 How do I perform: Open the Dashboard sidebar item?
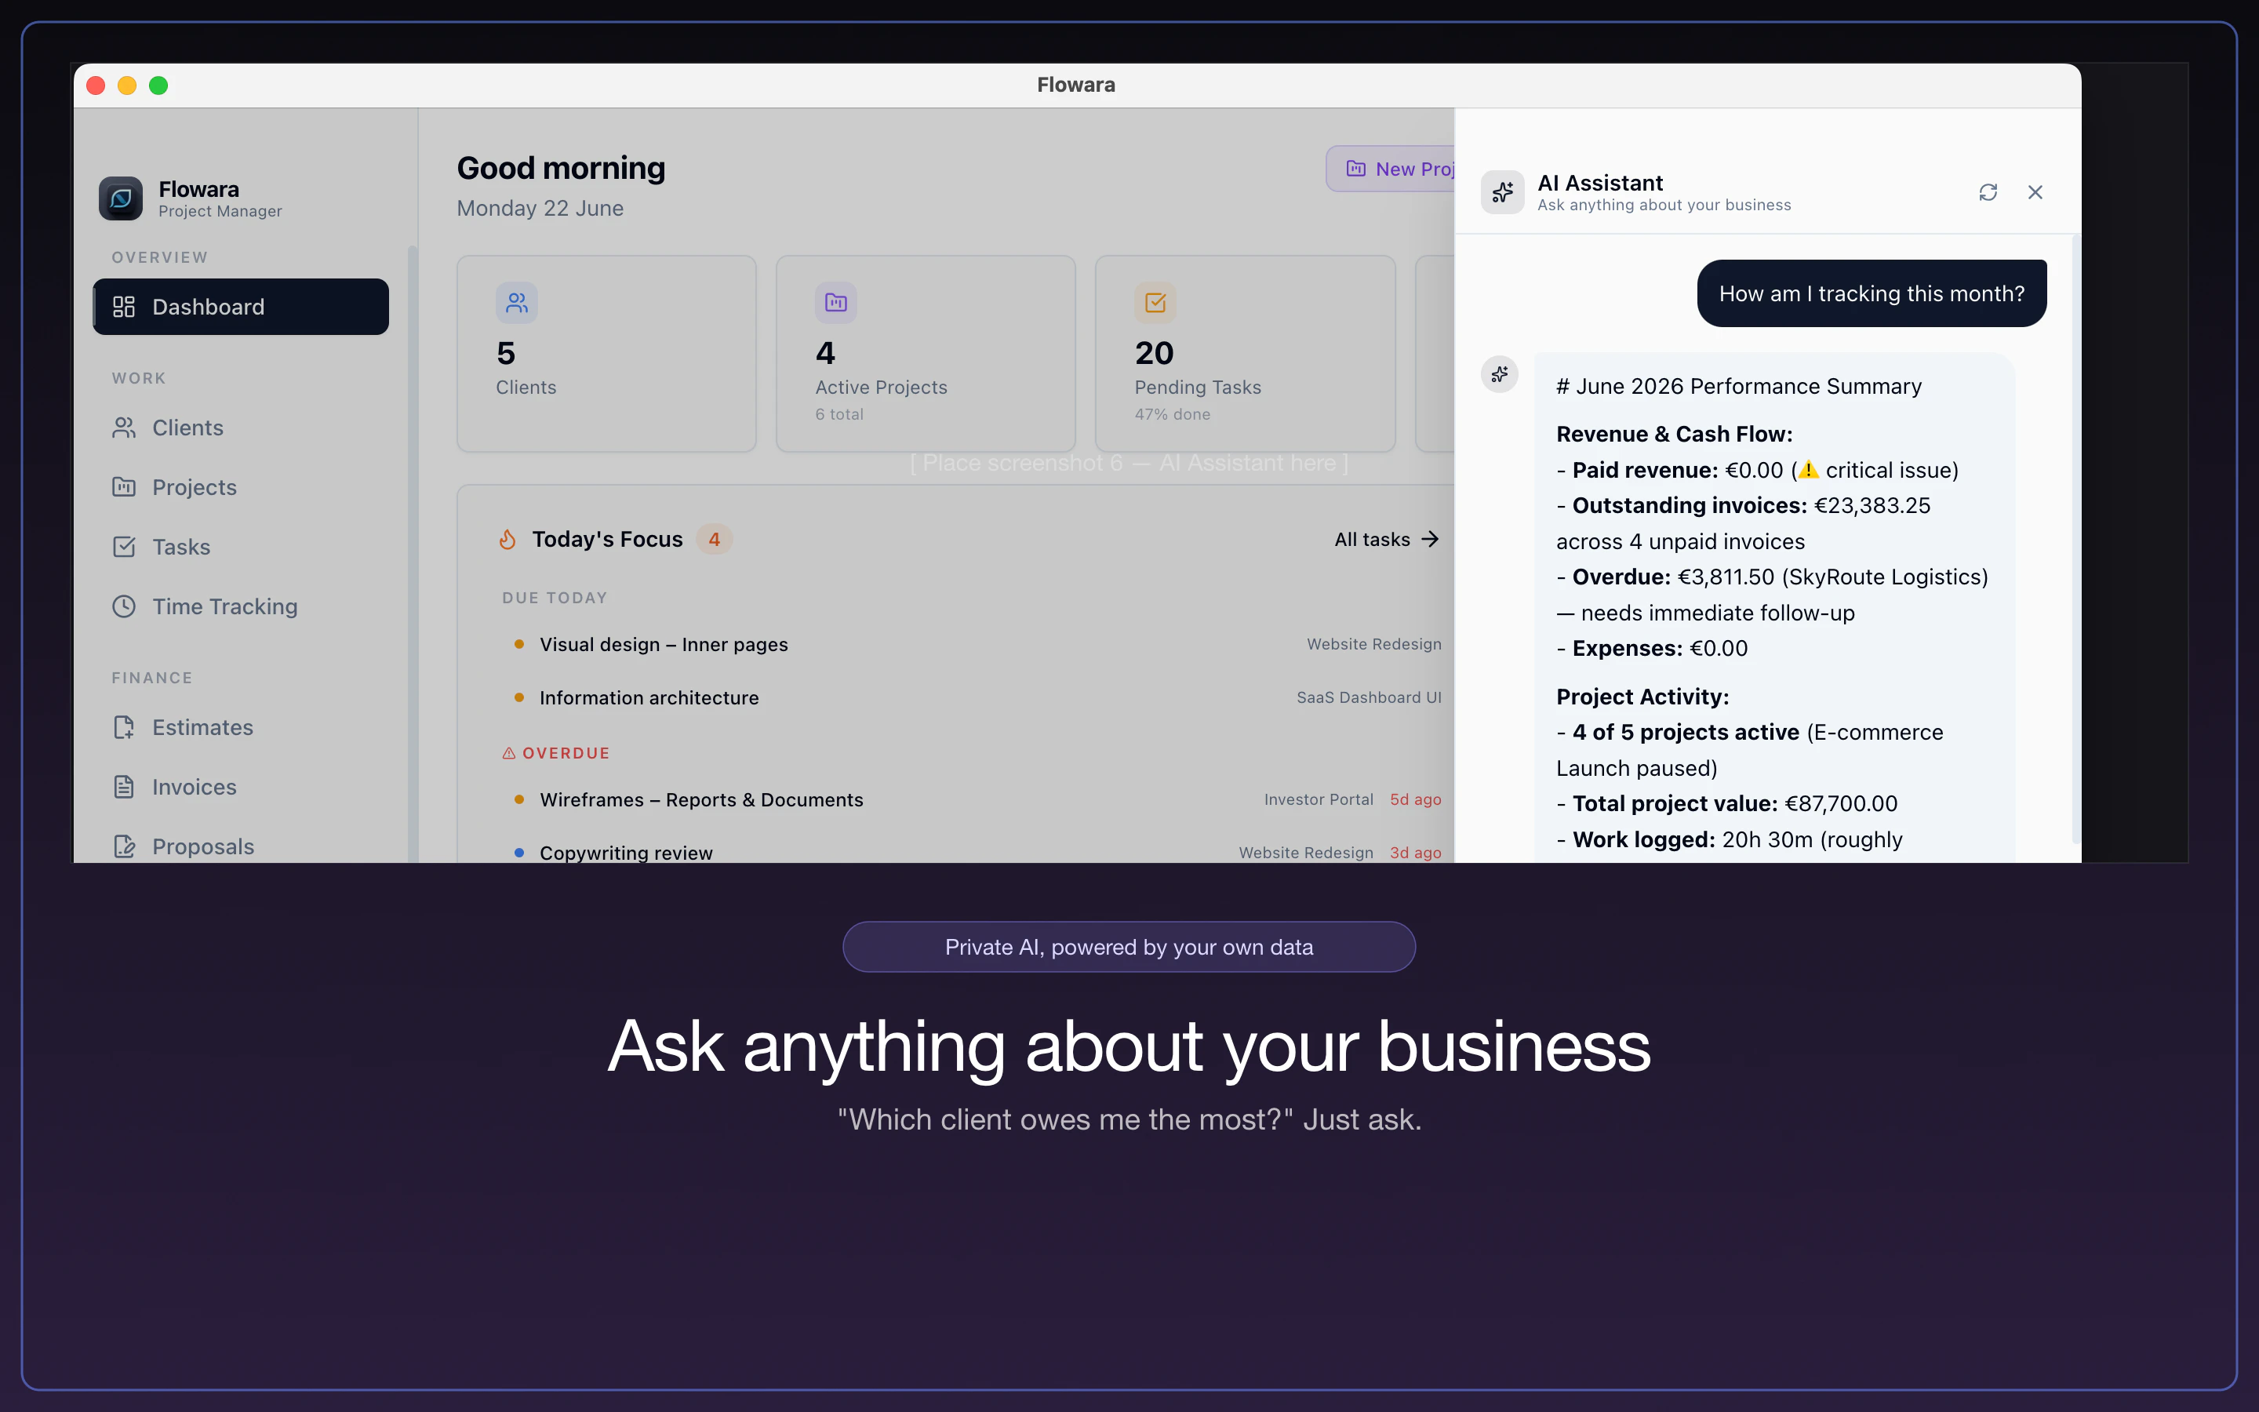pyautogui.click(x=241, y=306)
